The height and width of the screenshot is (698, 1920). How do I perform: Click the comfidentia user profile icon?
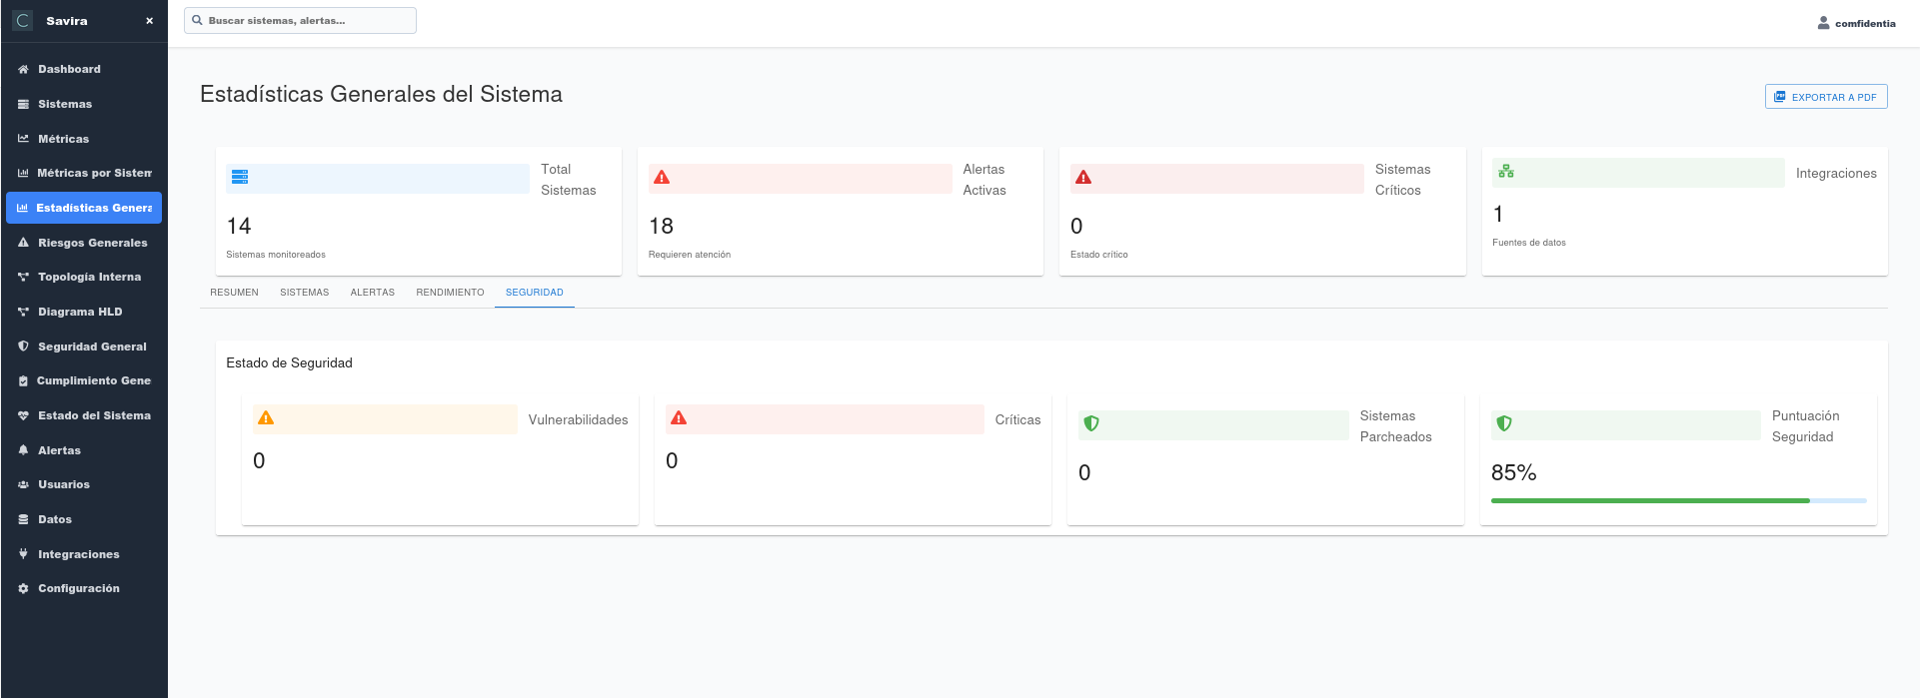coord(1823,23)
